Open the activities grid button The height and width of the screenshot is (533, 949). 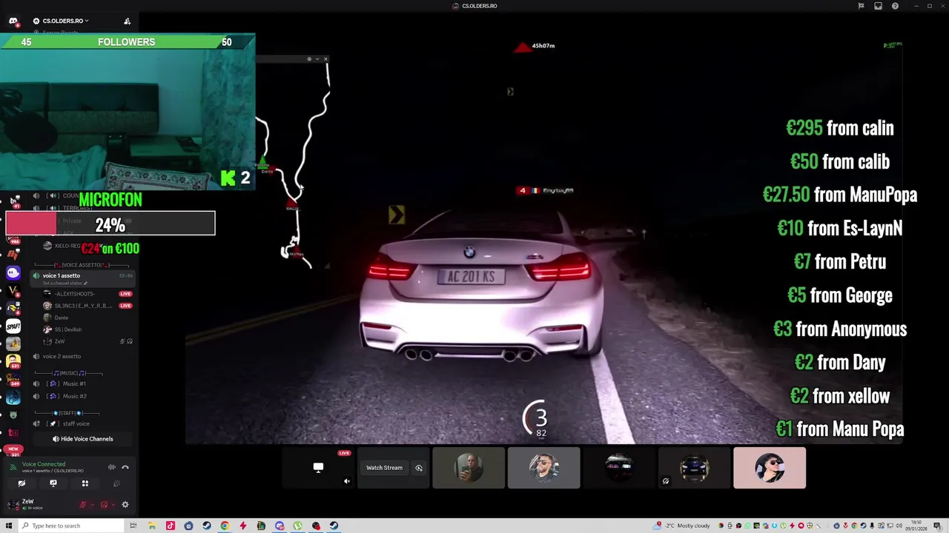point(85,483)
